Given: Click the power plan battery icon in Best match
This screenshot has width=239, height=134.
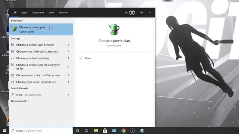Looking at the screenshot, I should click(x=14, y=29).
